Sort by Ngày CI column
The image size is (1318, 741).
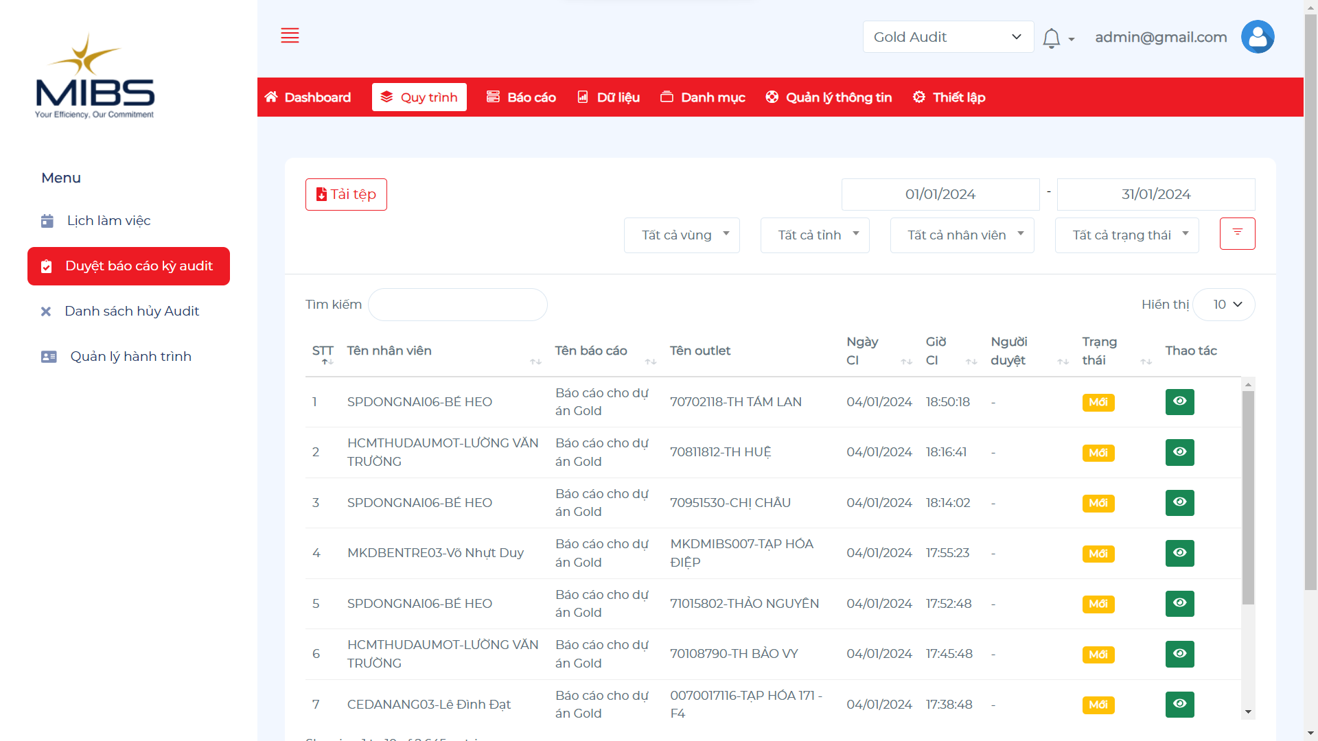coord(906,362)
